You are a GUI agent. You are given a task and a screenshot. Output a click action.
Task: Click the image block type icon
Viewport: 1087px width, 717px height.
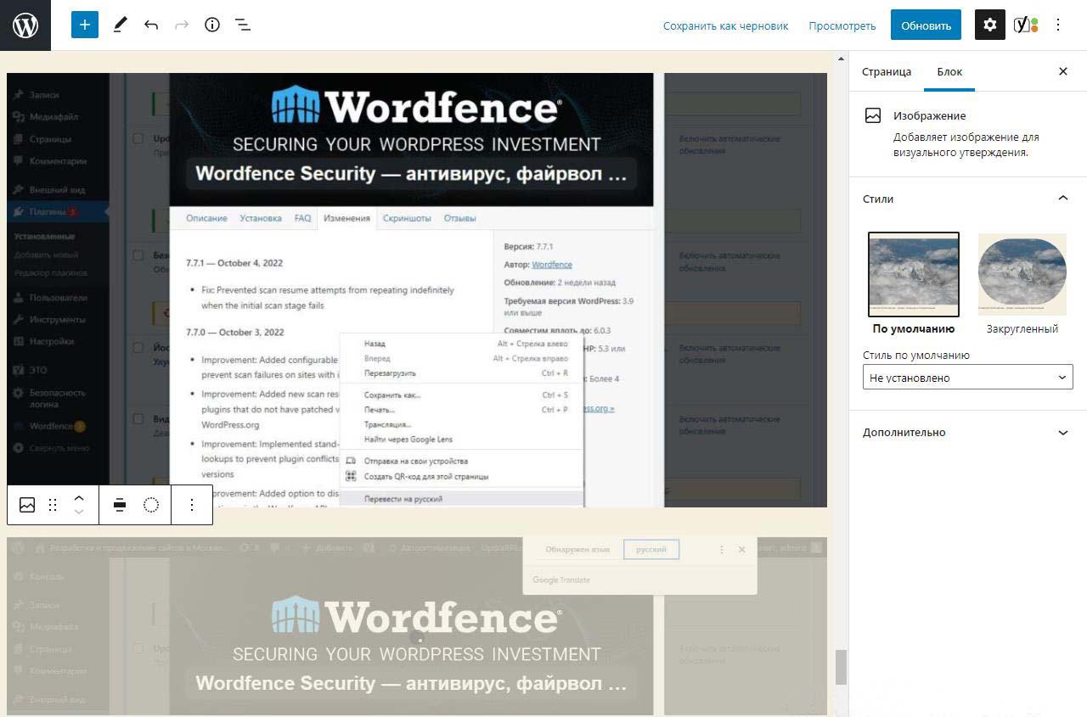[x=27, y=505]
